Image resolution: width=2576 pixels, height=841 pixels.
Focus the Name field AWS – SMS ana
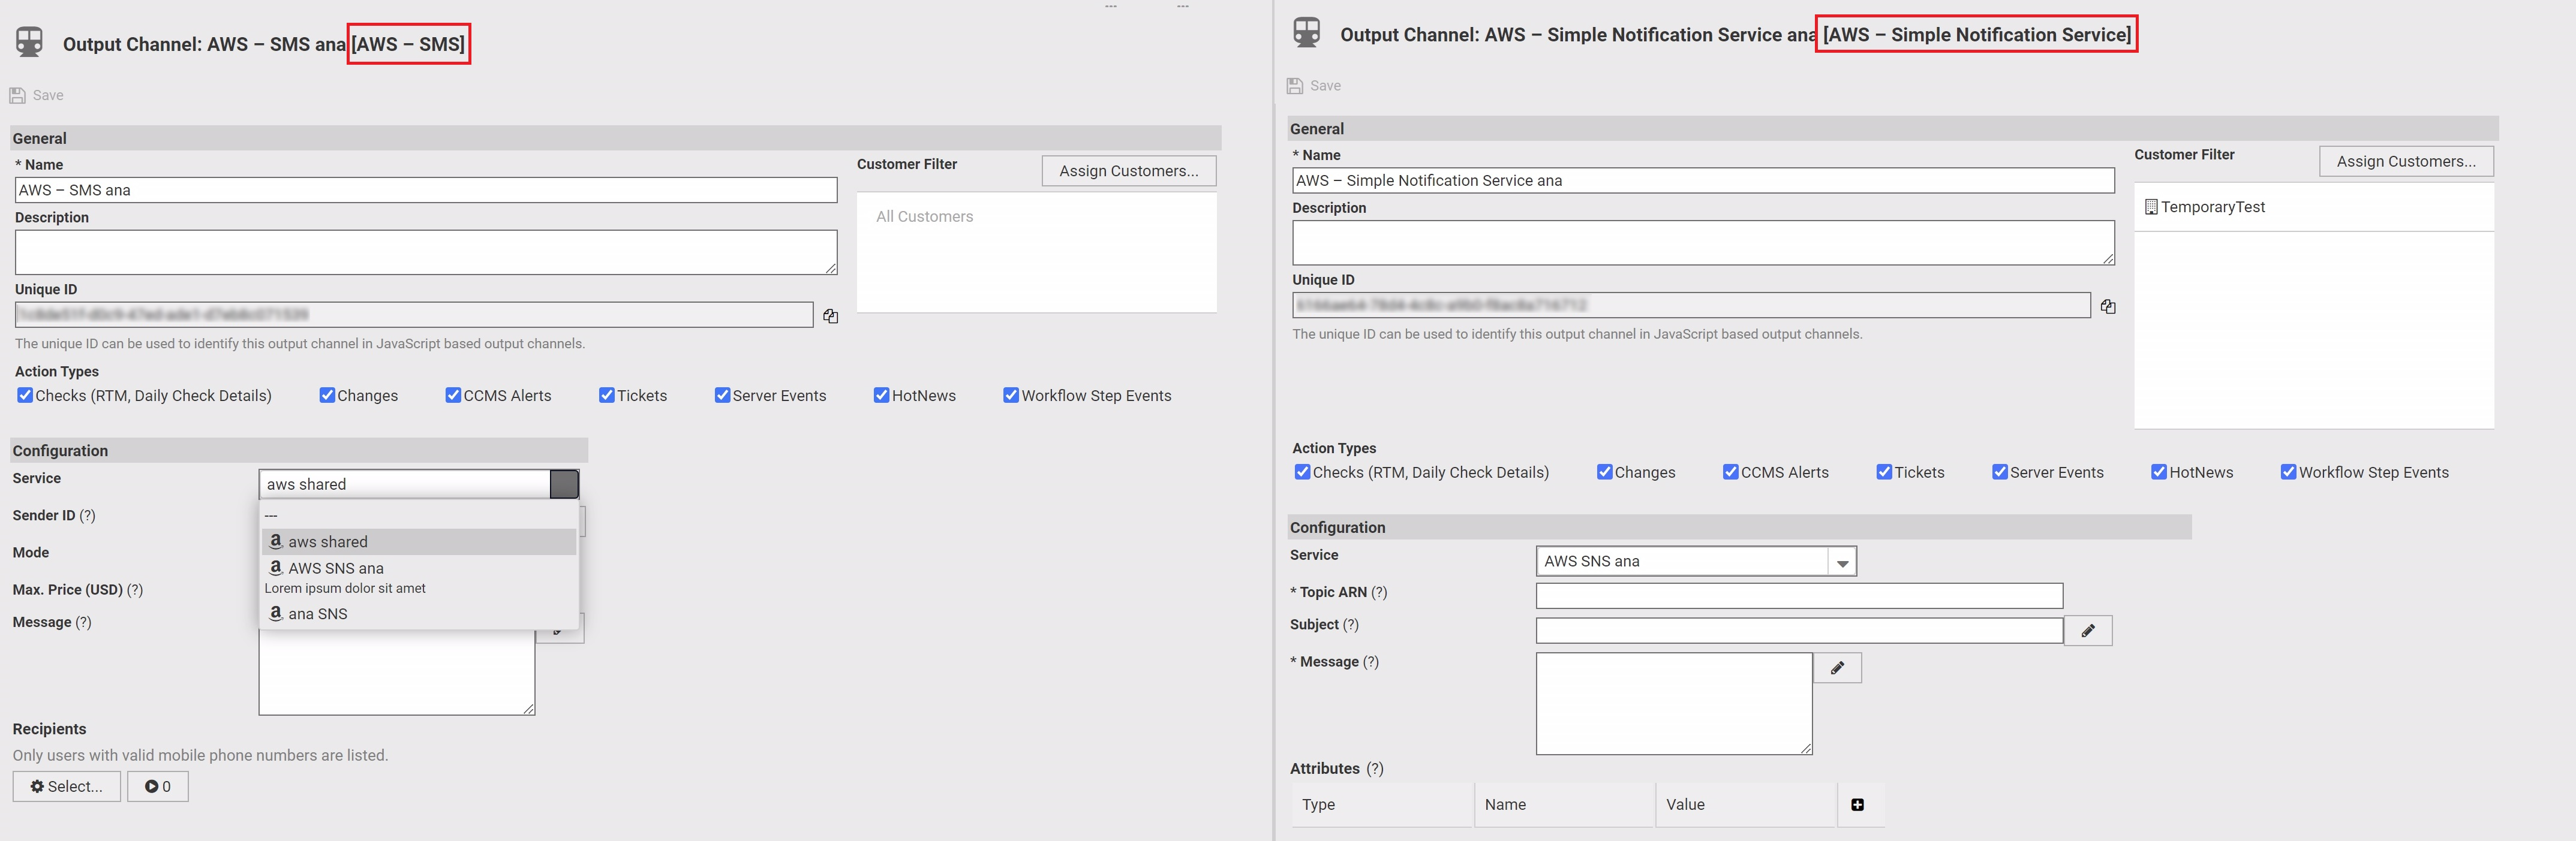tap(426, 190)
